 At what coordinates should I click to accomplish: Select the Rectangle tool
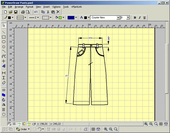pyautogui.click(x=4, y=37)
